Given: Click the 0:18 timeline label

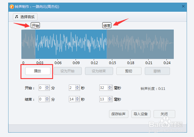Looking at the screenshot, I should click(x=131, y=63).
